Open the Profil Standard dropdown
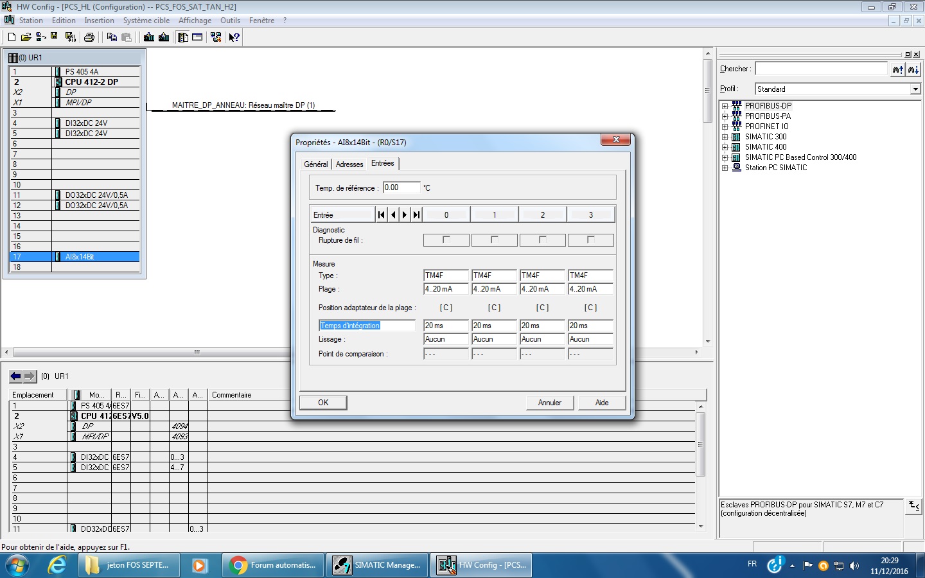Screen dimensions: 925x578 click(915, 89)
